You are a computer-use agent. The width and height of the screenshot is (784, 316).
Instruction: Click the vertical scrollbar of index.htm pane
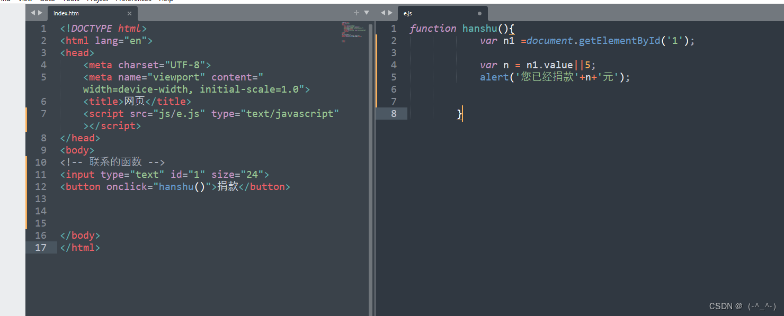[x=371, y=168]
